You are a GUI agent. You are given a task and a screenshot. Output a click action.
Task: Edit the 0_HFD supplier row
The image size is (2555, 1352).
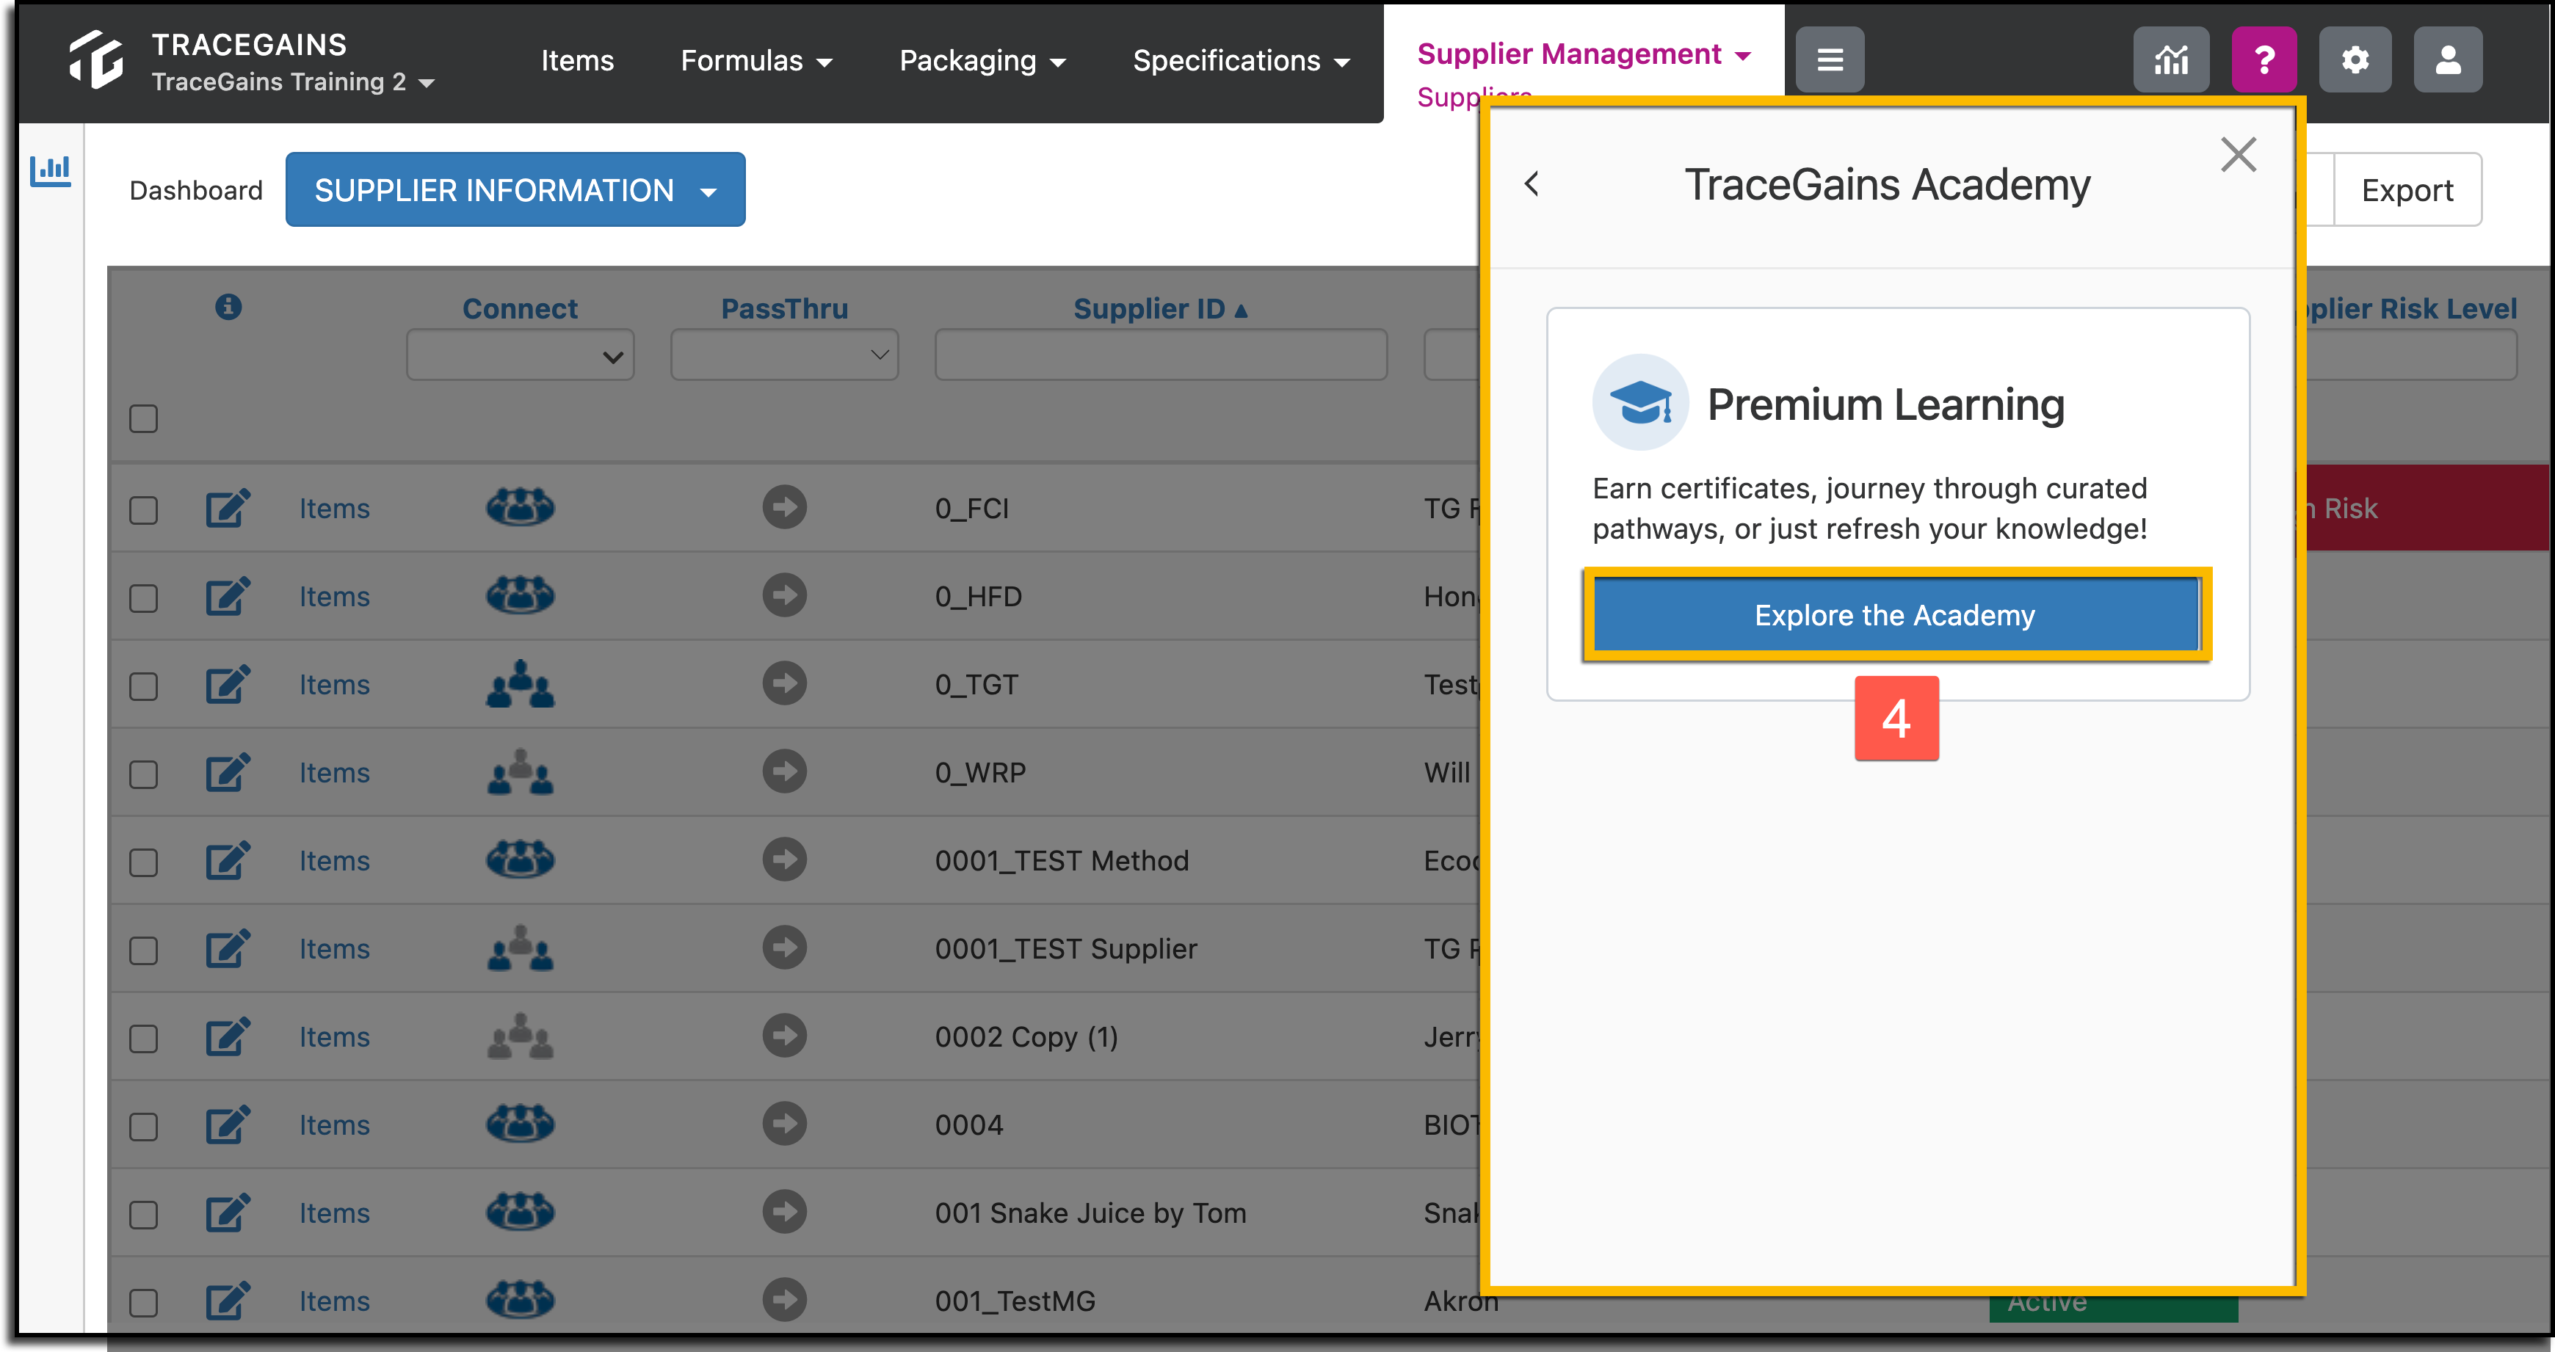point(228,597)
